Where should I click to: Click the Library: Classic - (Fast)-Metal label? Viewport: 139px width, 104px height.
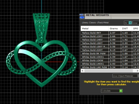[95, 23]
